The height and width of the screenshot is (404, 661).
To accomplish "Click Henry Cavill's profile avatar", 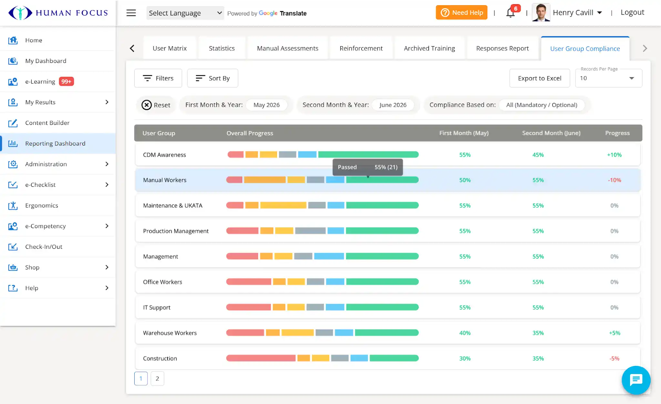I will (x=541, y=13).
